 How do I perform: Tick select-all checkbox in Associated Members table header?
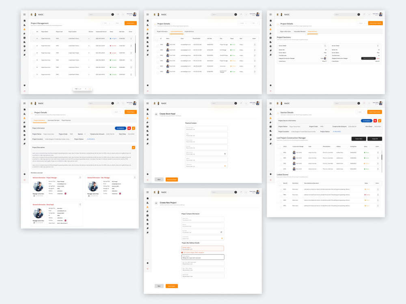tap(157, 39)
